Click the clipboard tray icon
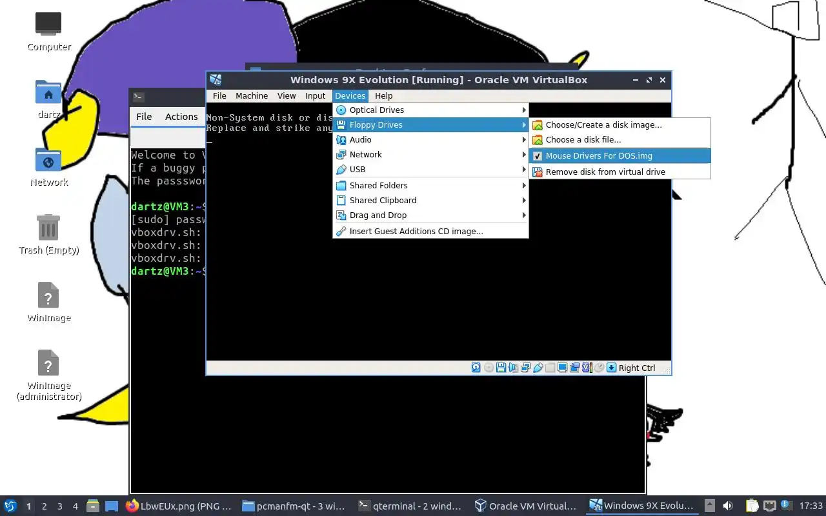826x516 pixels. (x=752, y=506)
